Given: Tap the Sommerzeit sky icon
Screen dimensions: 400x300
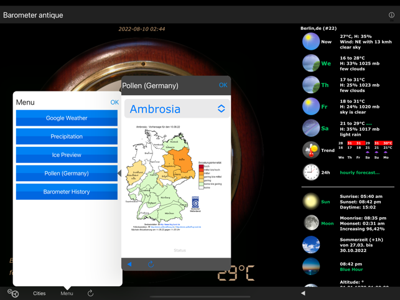Looking at the screenshot, I should [311, 245].
